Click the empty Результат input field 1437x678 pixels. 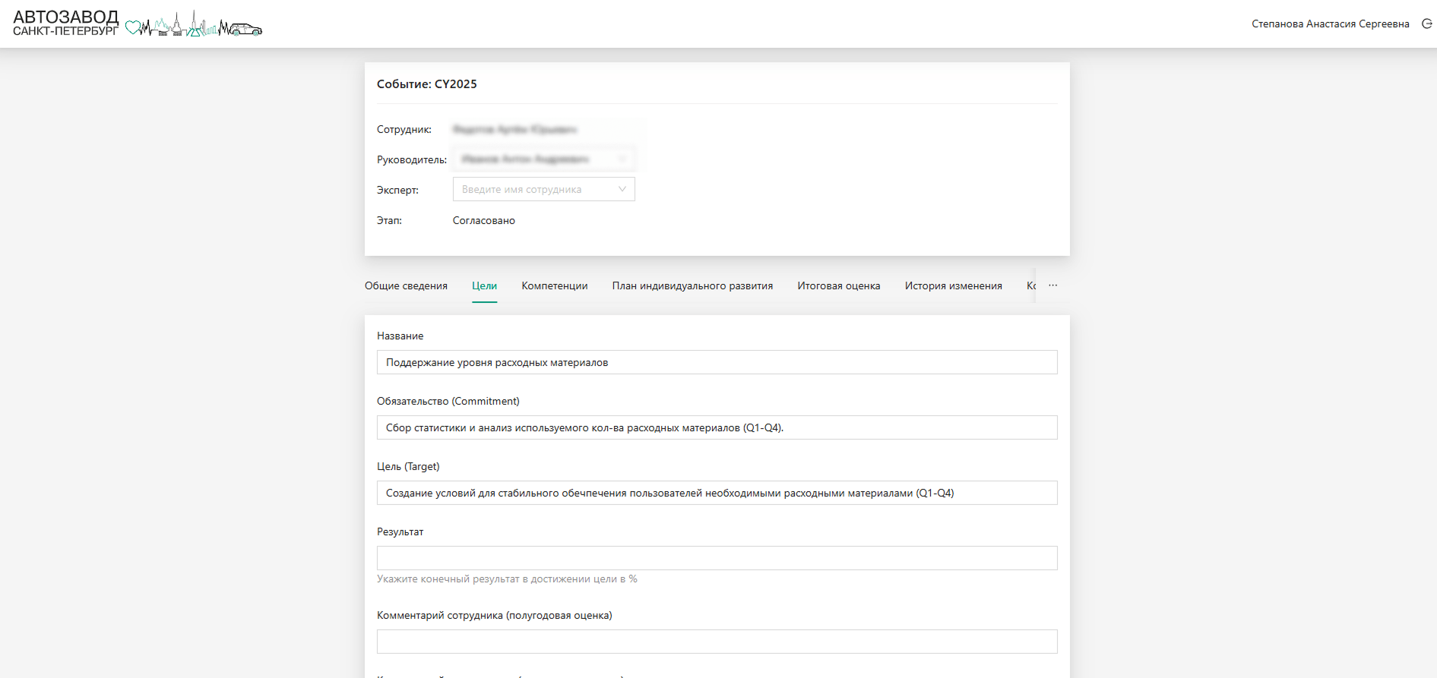click(x=717, y=558)
